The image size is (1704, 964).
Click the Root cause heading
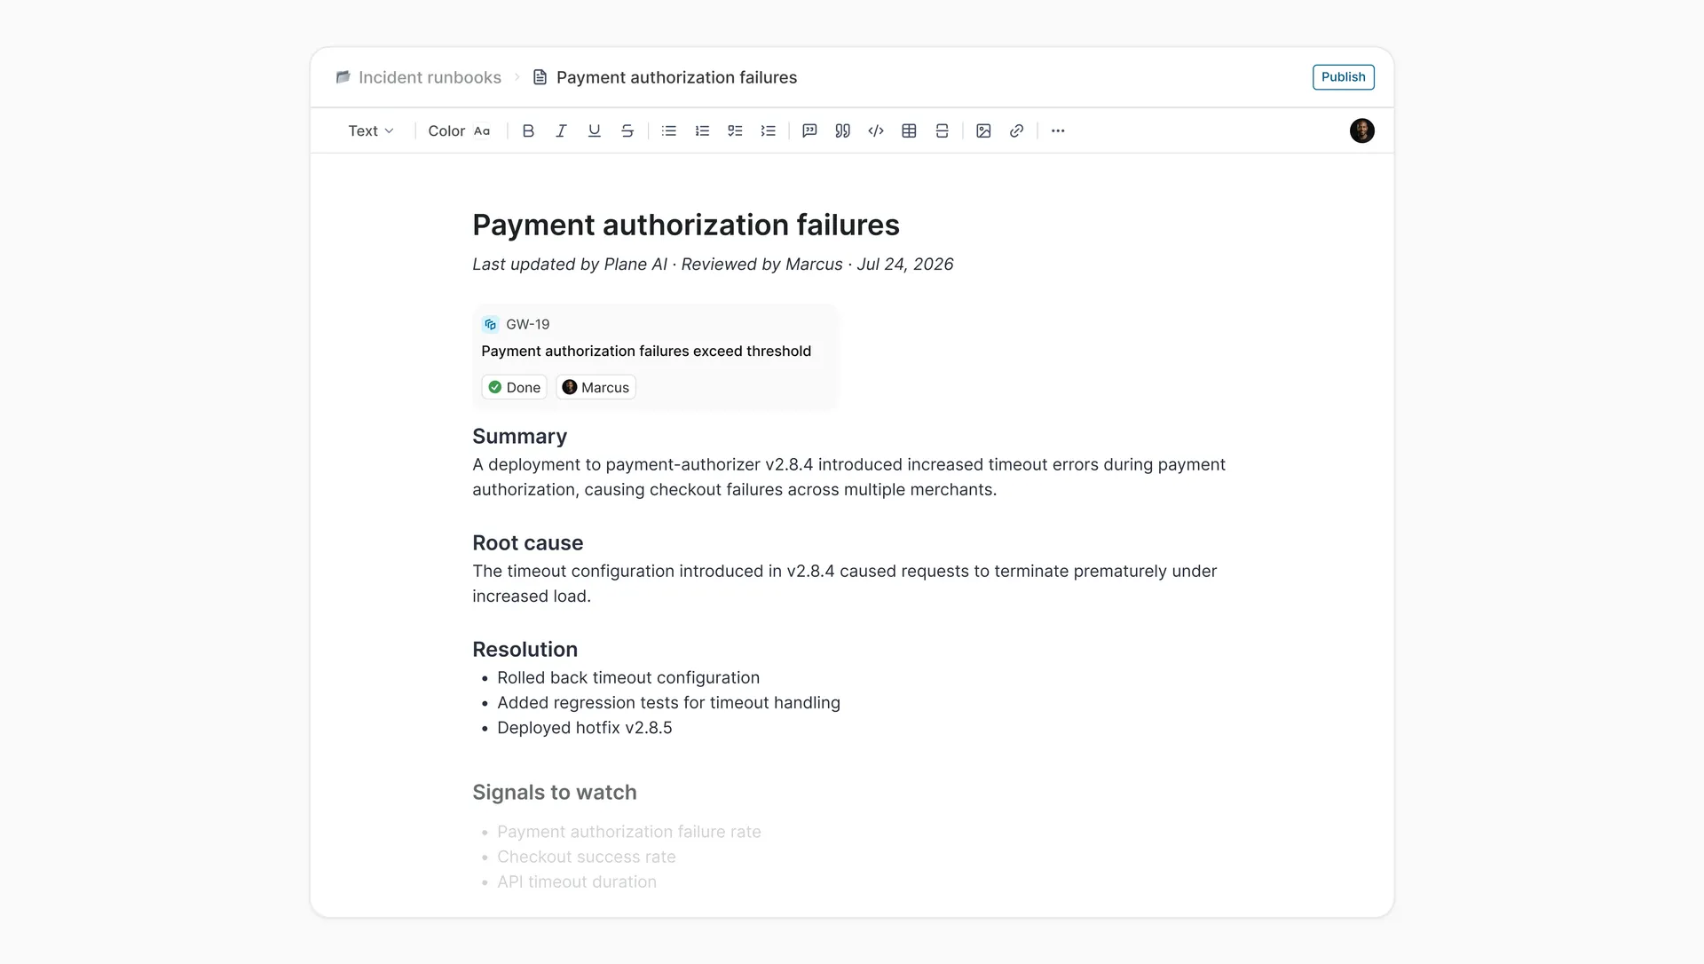tap(527, 542)
